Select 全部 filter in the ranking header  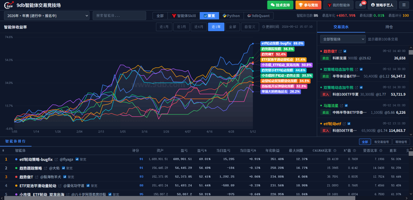[365, 142]
